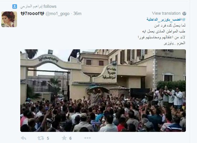Click the last Arabic line of the tweet

click(x=174, y=43)
